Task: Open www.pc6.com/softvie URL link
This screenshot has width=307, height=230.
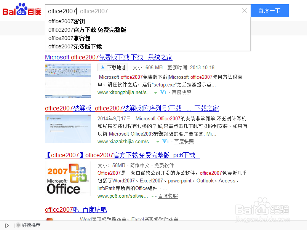Action: [x=123, y=196]
